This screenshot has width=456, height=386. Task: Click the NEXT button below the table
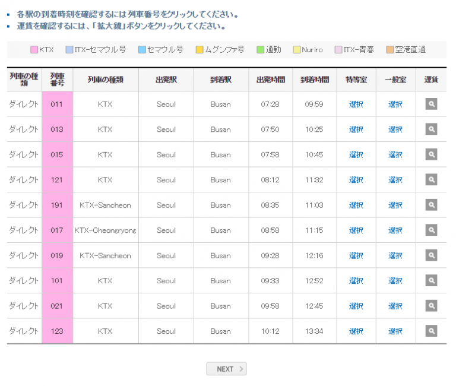(226, 369)
